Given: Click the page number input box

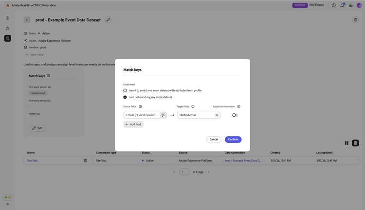Looking at the screenshot, I should click(x=184, y=172).
